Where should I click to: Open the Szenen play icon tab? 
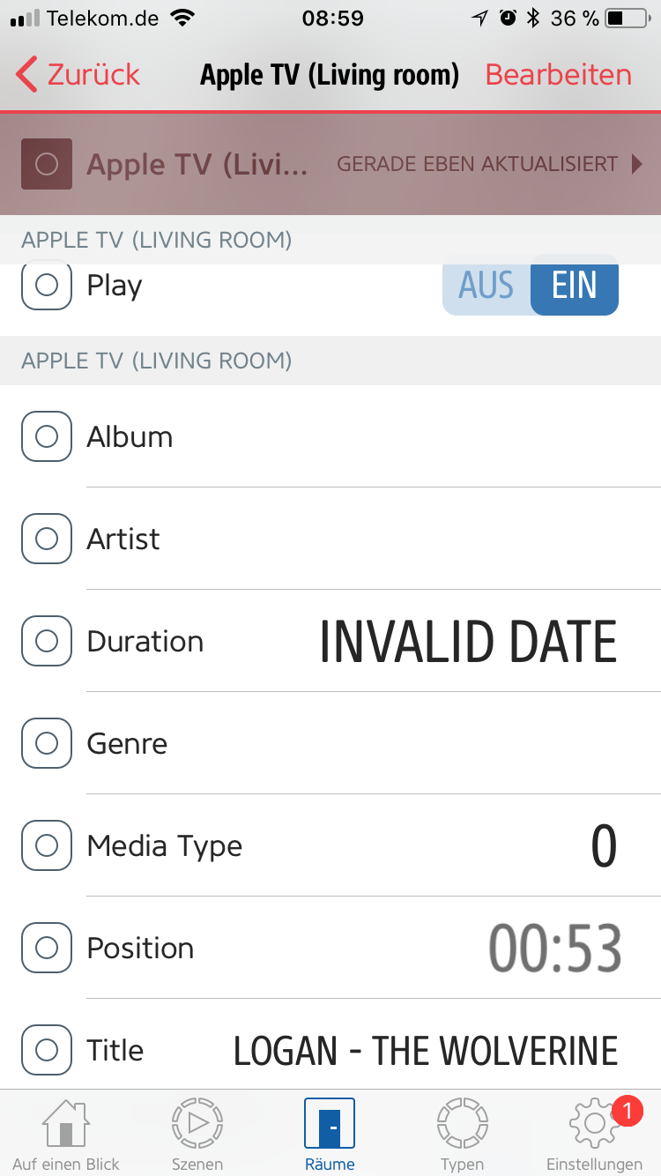pos(197,1124)
